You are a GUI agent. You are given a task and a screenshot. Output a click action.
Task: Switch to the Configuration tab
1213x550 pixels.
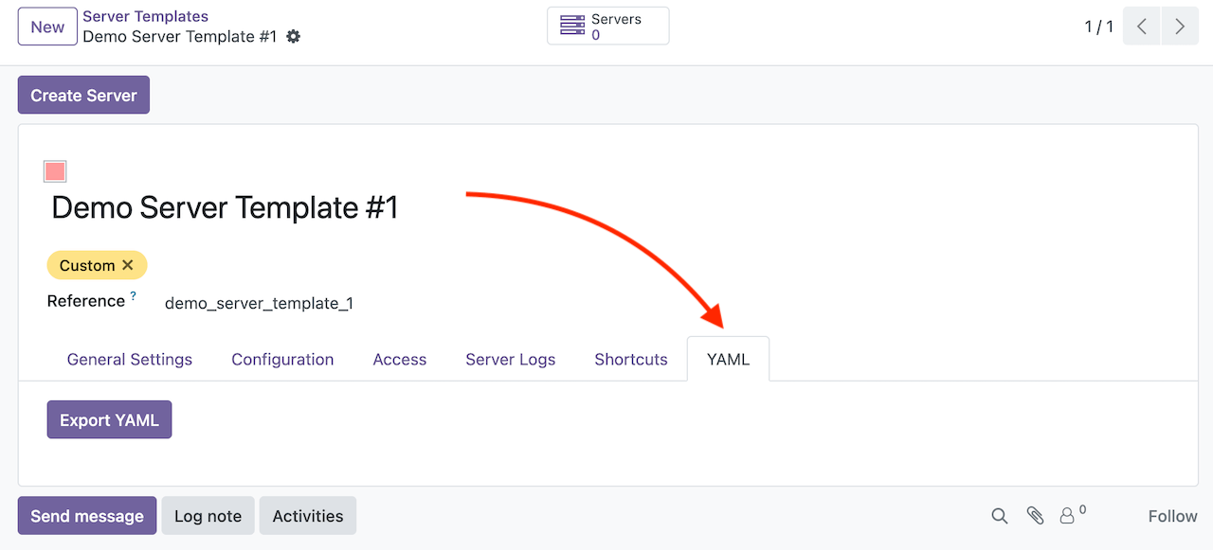(x=282, y=359)
